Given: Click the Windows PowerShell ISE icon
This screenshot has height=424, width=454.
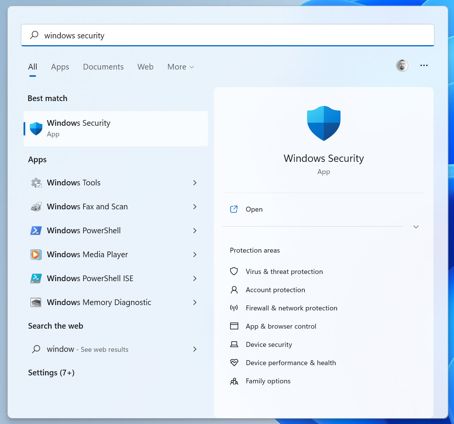Looking at the screenshot, I should pyautogui.click(x=36, y=278).
